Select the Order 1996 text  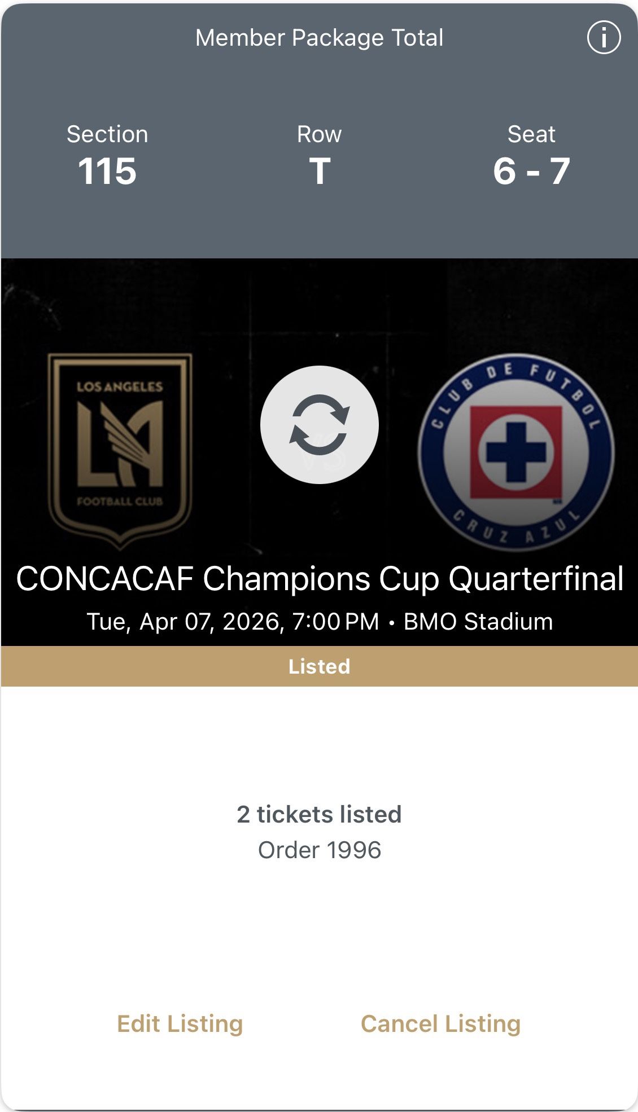coord(319,850)
